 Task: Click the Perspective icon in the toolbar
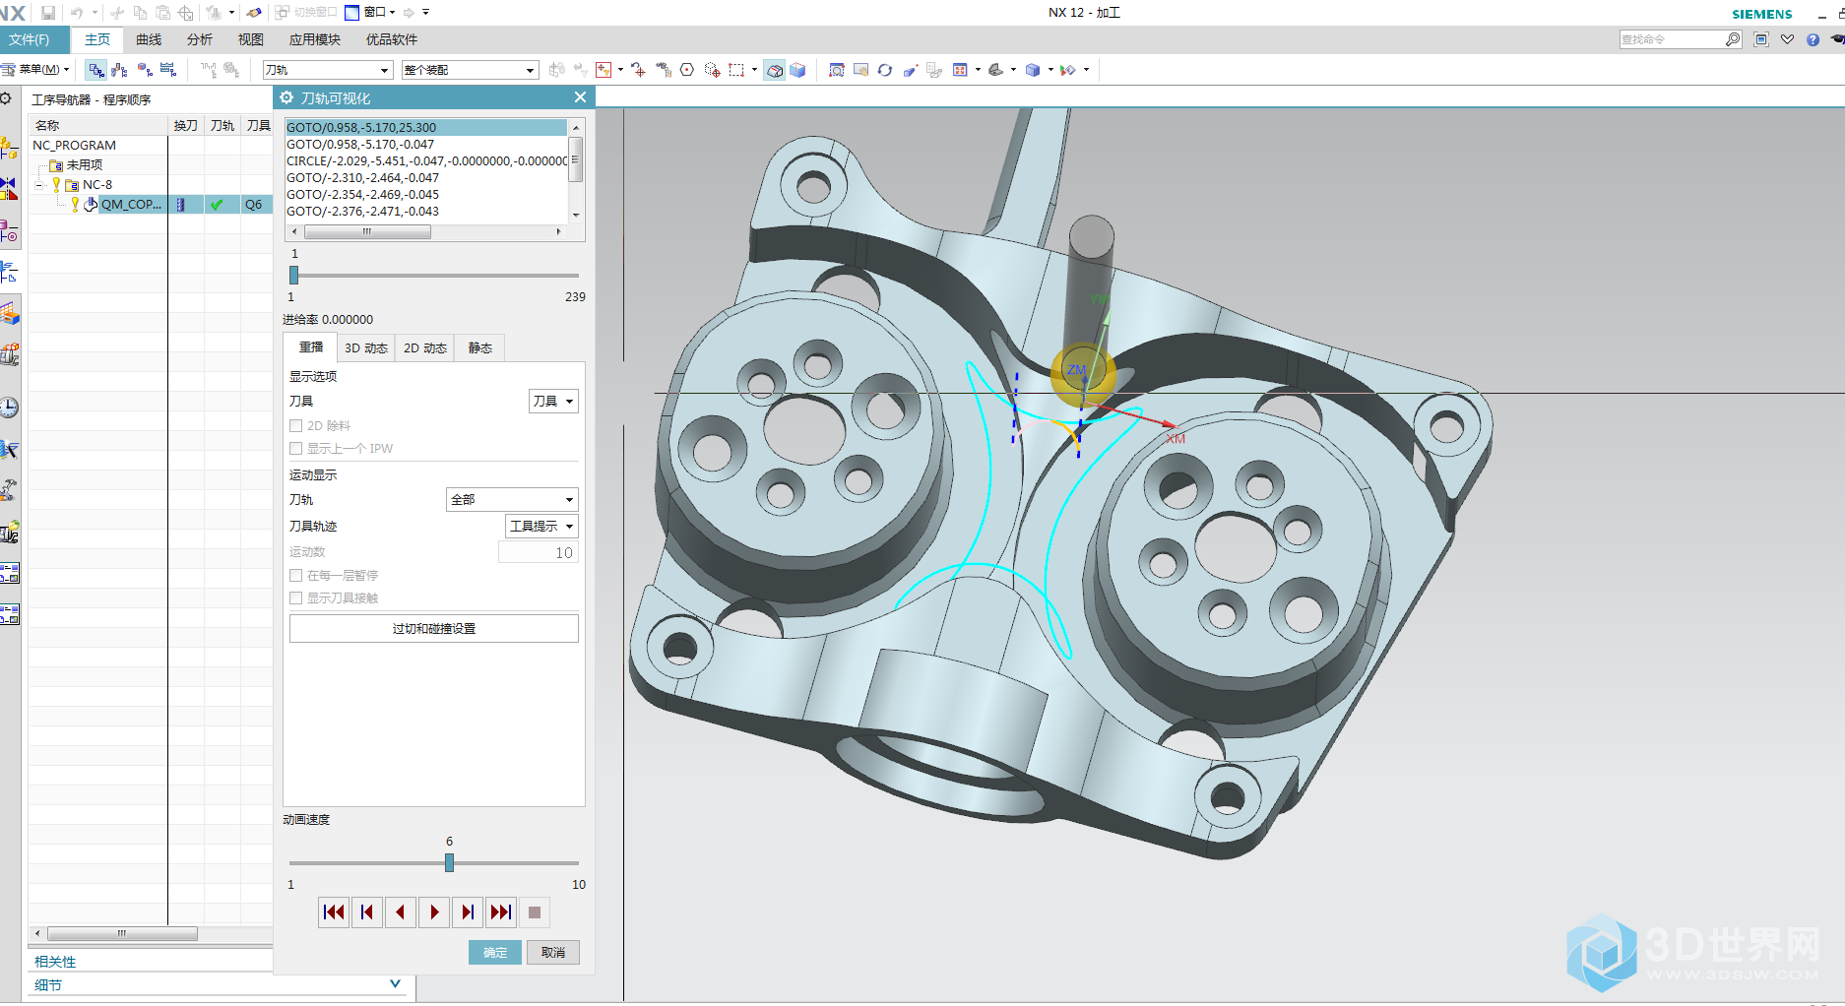[x=910, y=70]
